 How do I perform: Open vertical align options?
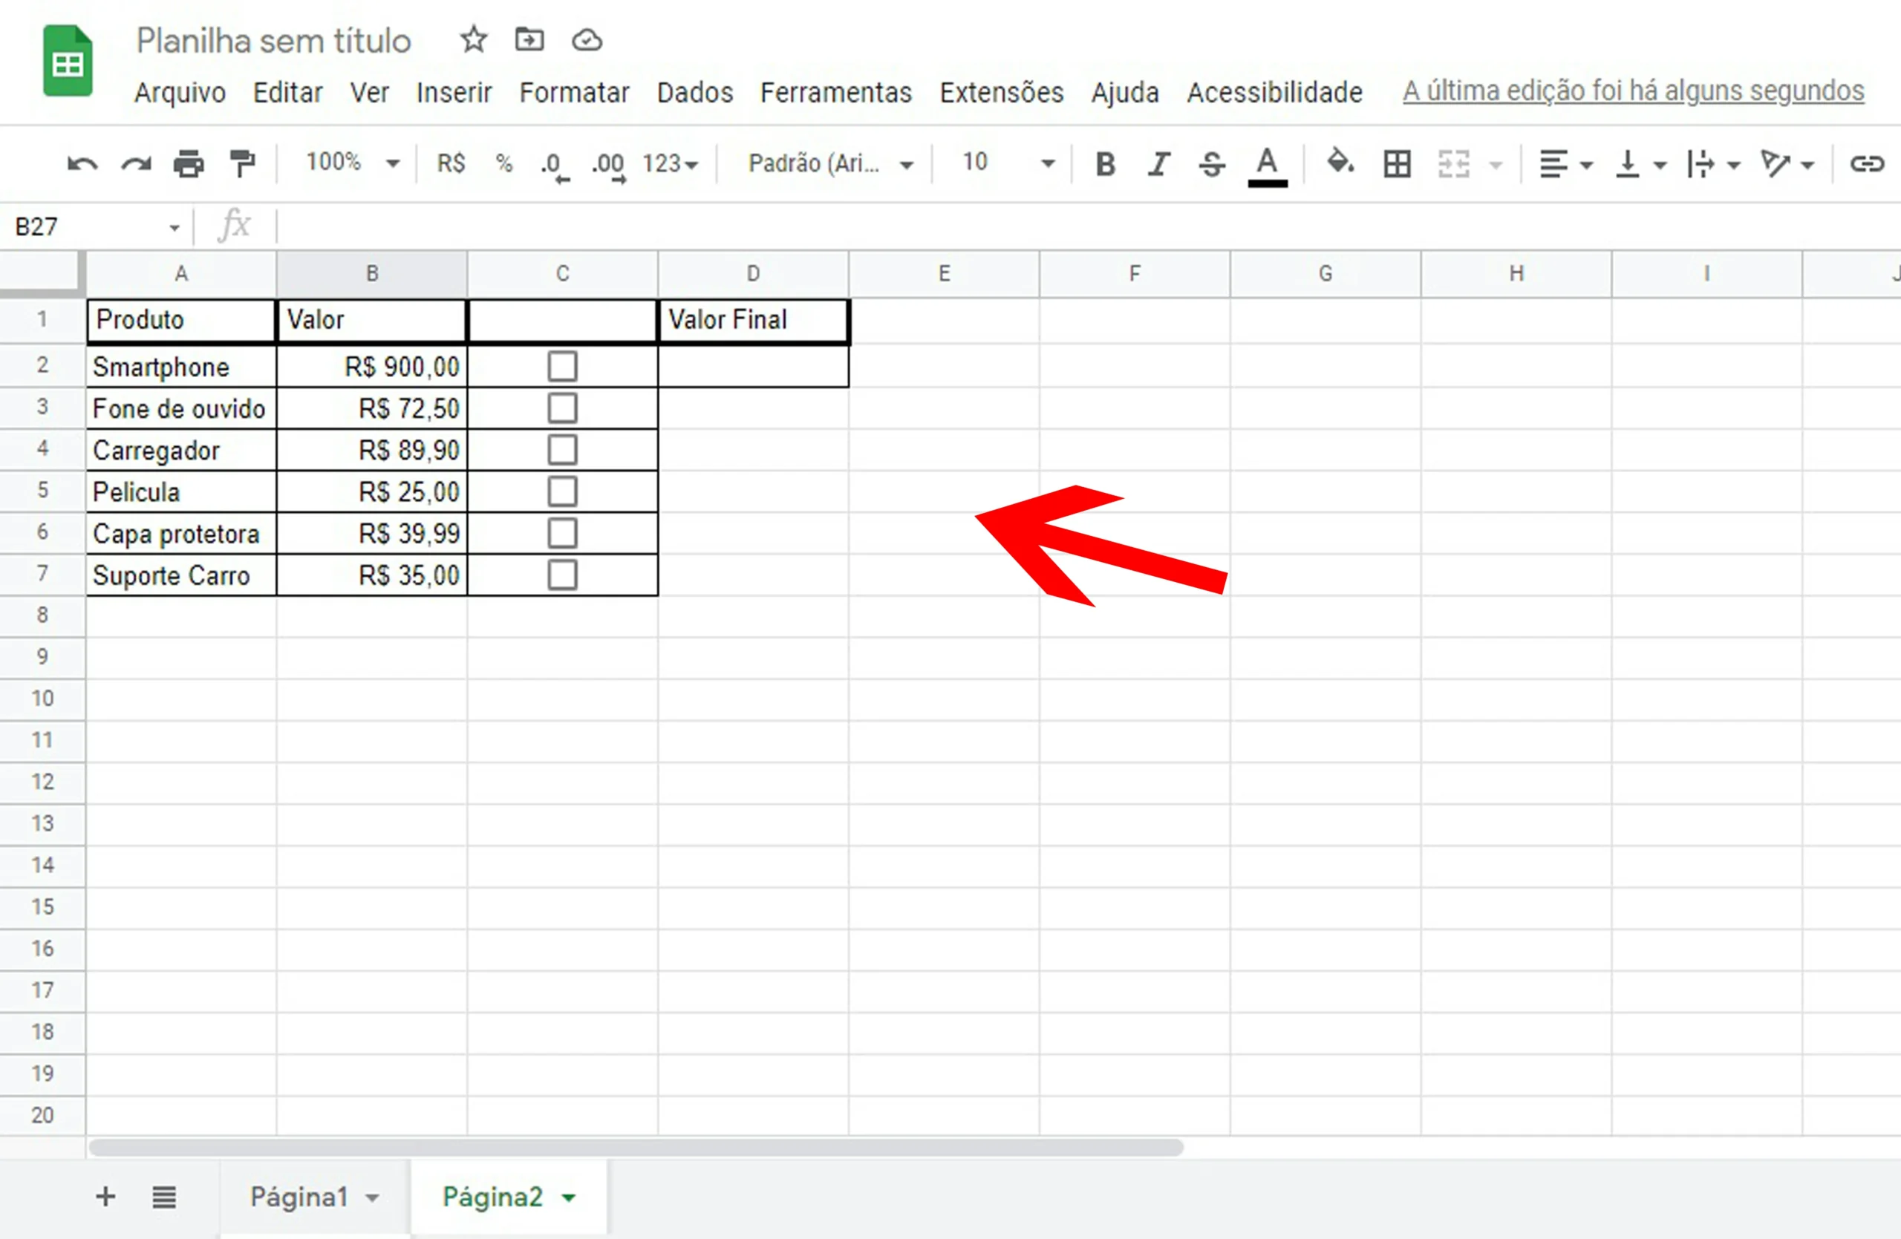pyautogui.click(x=1640, y=165)
